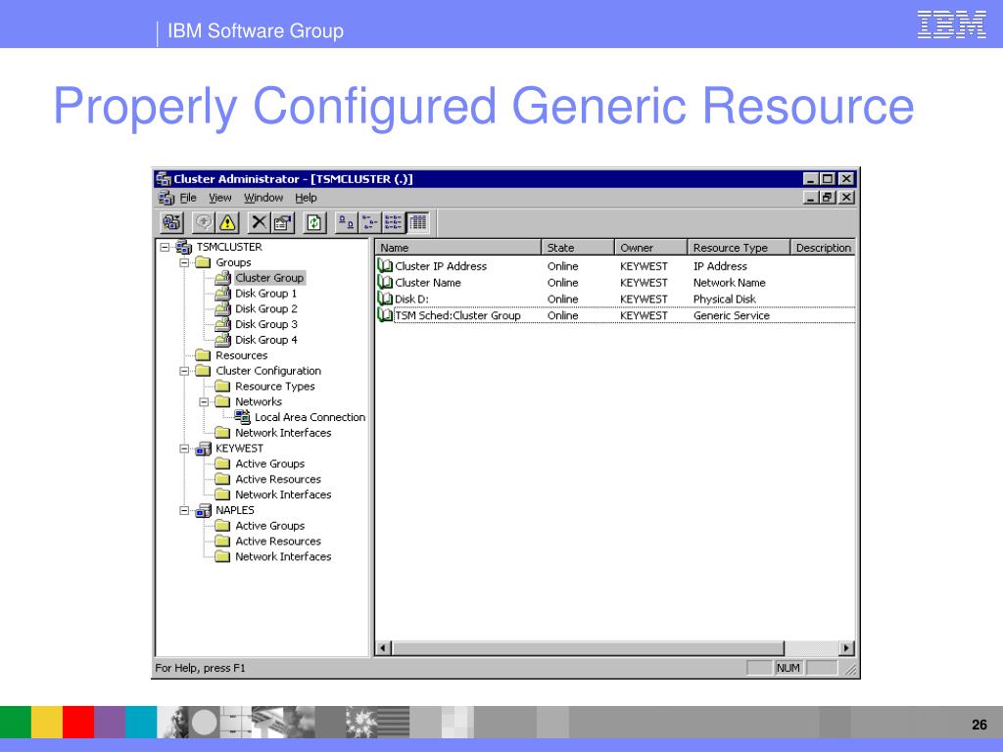Click the yellow warning triangle toolbar icon
Viewport: 1003px width, 752px height.
(227, 222)
